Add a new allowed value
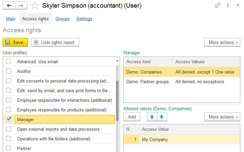 [x=132, y=117]
